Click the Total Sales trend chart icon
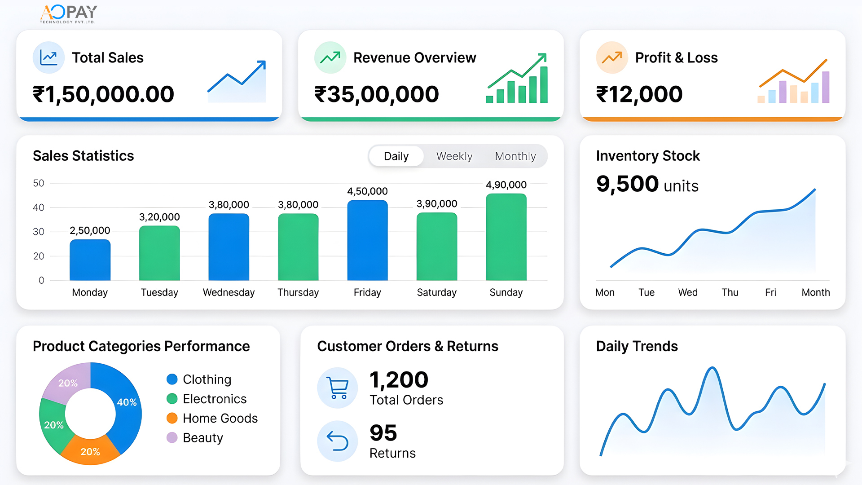This screenshot has height=485, width=862. (48, 57)
